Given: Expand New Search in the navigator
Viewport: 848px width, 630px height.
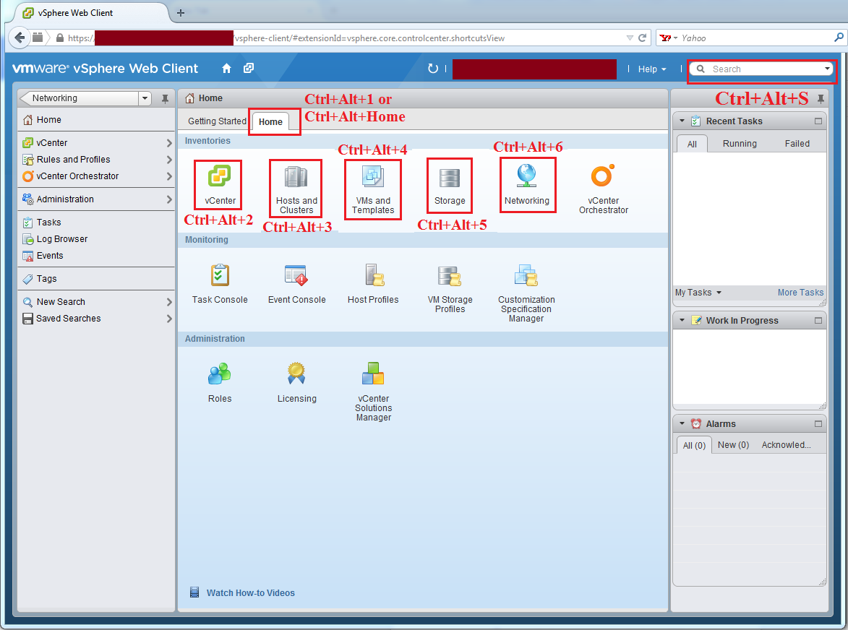Looking at the screenshot, I should pos(169,302).
